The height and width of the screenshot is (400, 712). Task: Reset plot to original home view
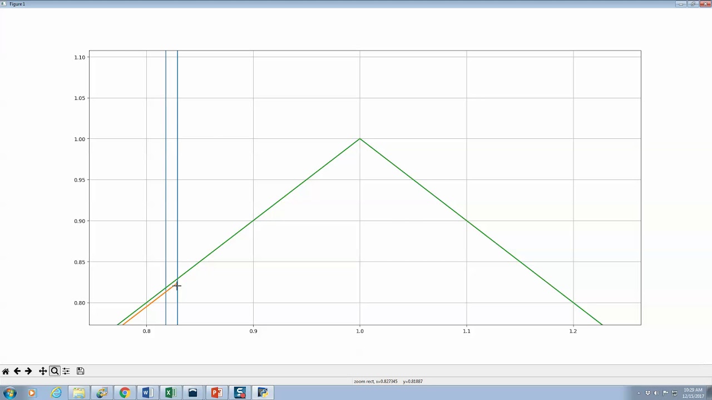pyautogui.click(x=6, y=371)
